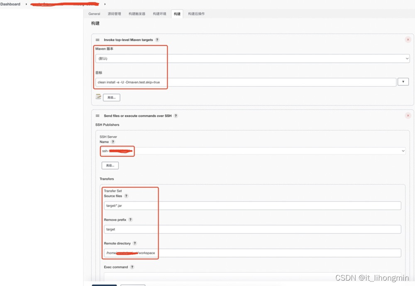Show help for Remove prefix
Image resolution: width=415 pixels, height=286 pixels.
coord(130,220)
